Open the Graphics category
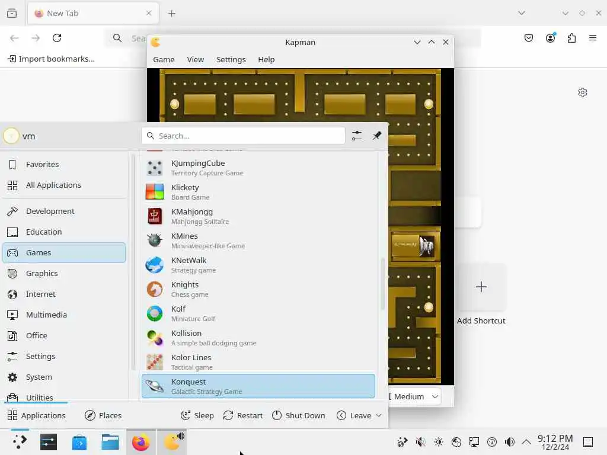Image resolution: width=607 pixels, height=455 pixels. (x=64, y=274)
